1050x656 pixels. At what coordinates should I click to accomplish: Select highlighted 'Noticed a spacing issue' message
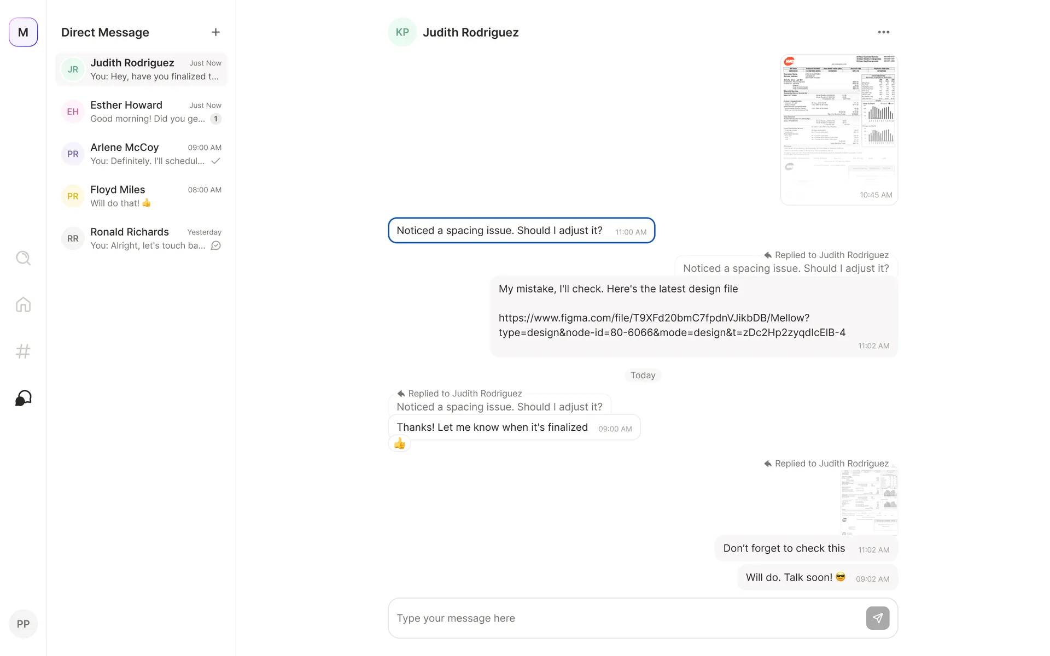521,231
